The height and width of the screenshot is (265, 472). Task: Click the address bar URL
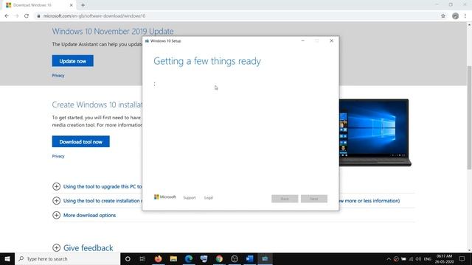point(94,16)
